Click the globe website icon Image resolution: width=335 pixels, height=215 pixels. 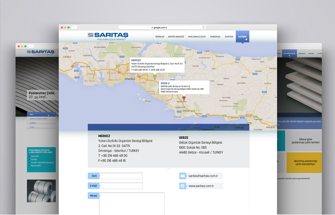(x=182, y=186)
